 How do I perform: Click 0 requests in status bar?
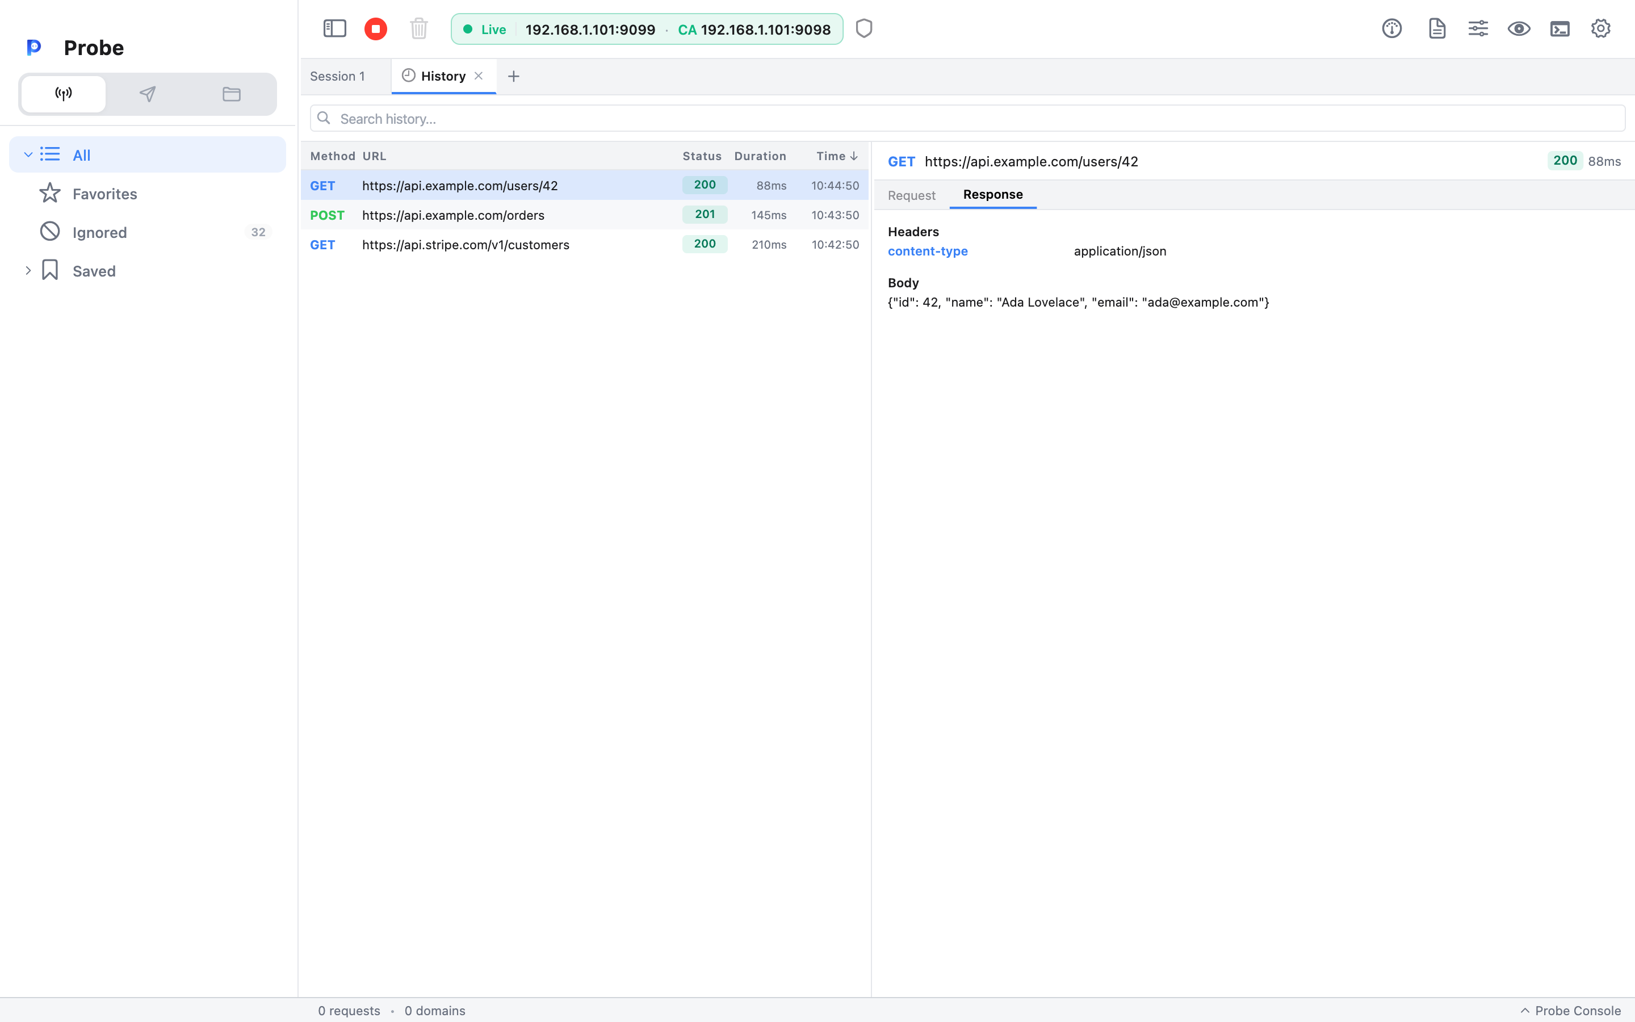tap(349, 1011)
